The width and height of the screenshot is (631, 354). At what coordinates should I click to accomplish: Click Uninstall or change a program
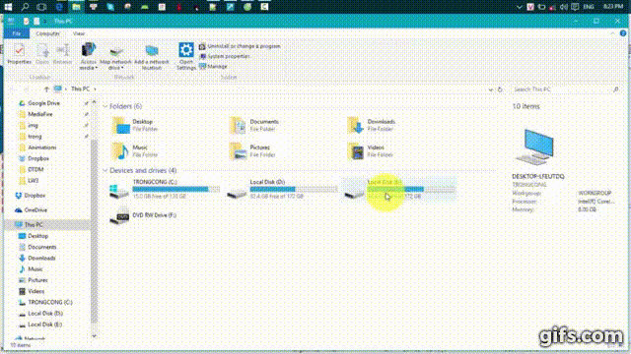click(240, 46)
